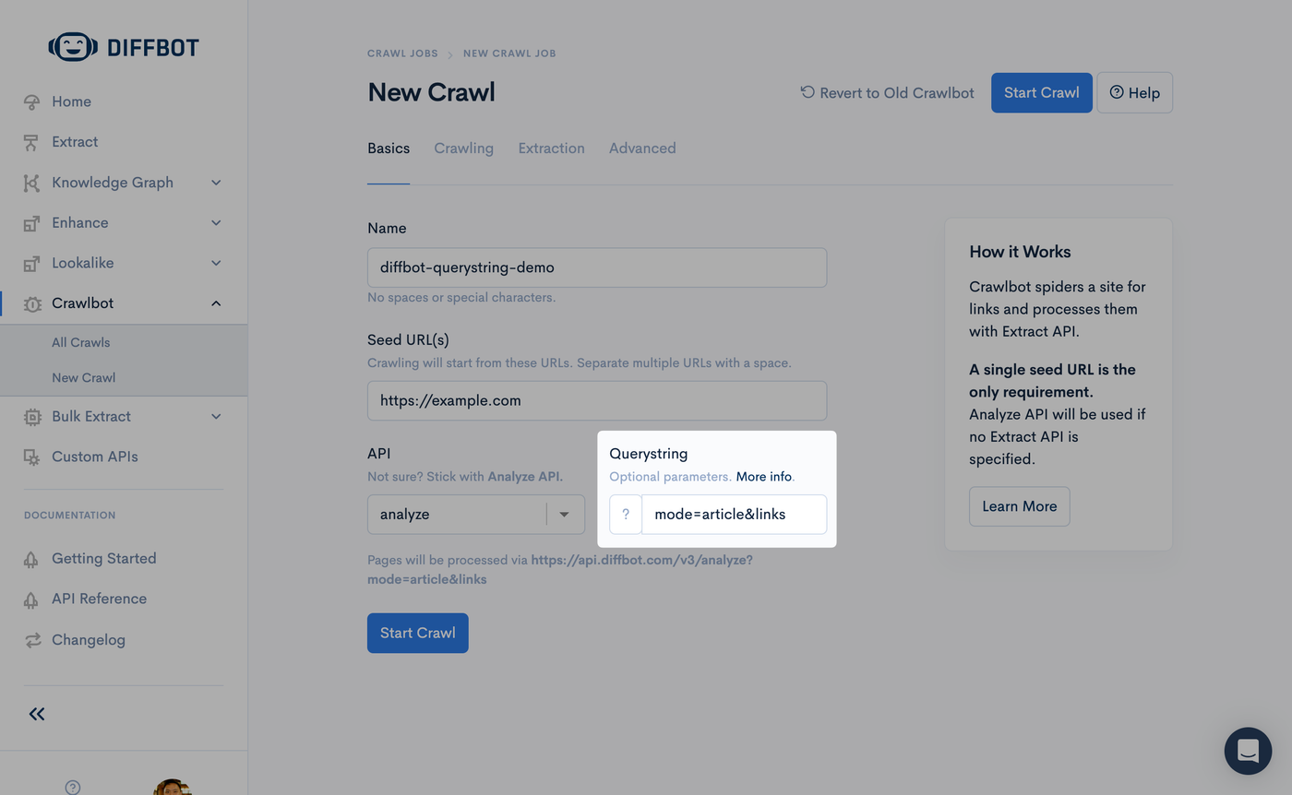
Task: Select the Basics tab
Action: [x=389, y=148]
